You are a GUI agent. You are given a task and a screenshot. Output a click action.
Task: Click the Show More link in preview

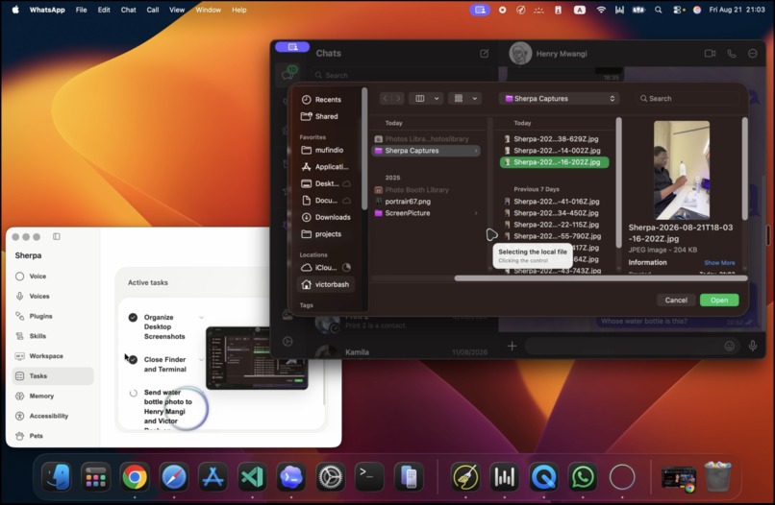719,263
